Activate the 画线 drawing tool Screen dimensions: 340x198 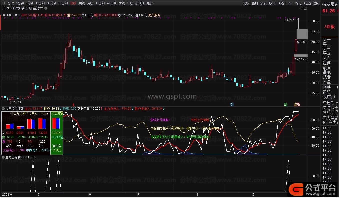click(x=281, y=3)
